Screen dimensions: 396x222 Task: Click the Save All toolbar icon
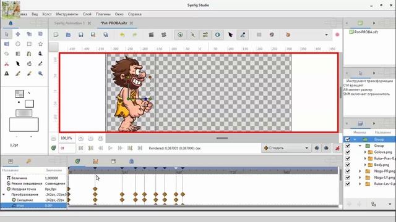tap(106, 35)
